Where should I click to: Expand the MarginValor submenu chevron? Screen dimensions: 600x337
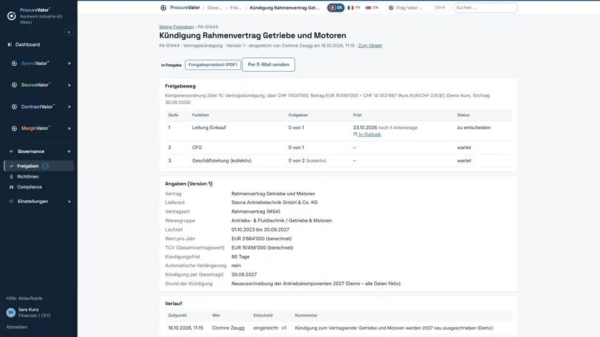(69, 129)
